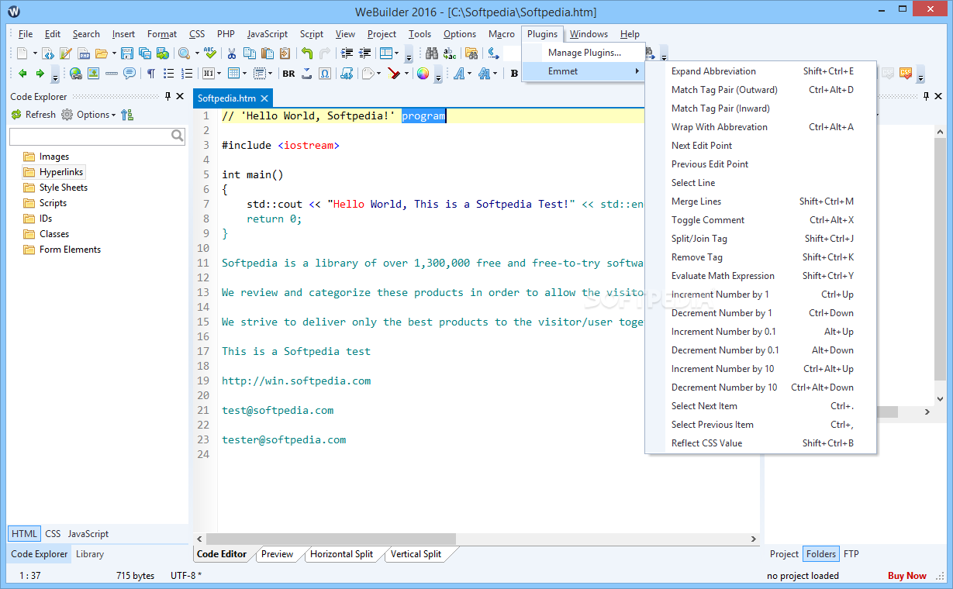953x589 pixels.
Task: Open the Library tab
Action: point(90,554)
